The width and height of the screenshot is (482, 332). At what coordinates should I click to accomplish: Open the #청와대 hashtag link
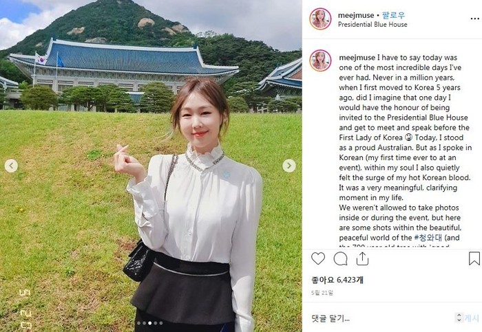pyautogui.click(x=428, y=238)
